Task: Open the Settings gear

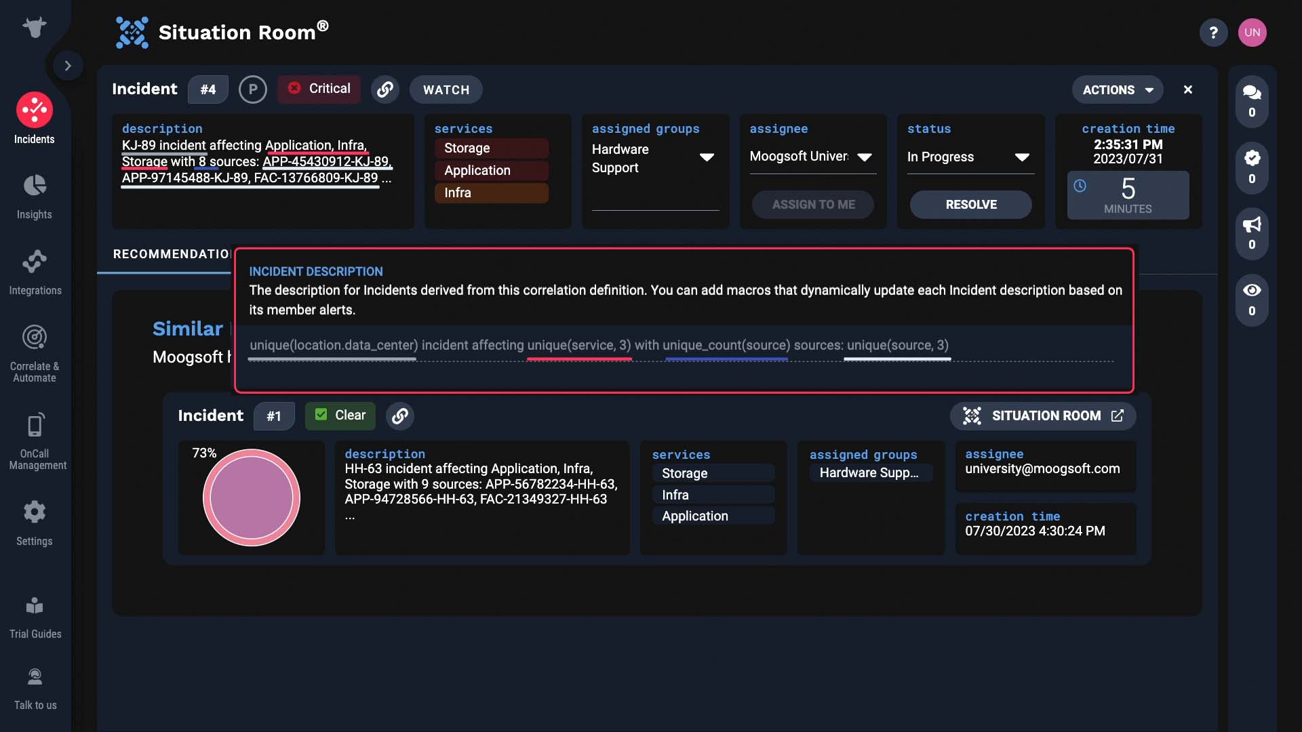Action: pos(35,512)
